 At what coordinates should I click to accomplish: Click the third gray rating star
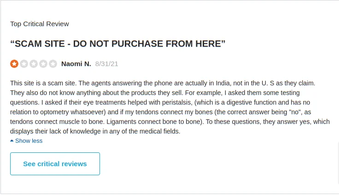coord(34,64)
